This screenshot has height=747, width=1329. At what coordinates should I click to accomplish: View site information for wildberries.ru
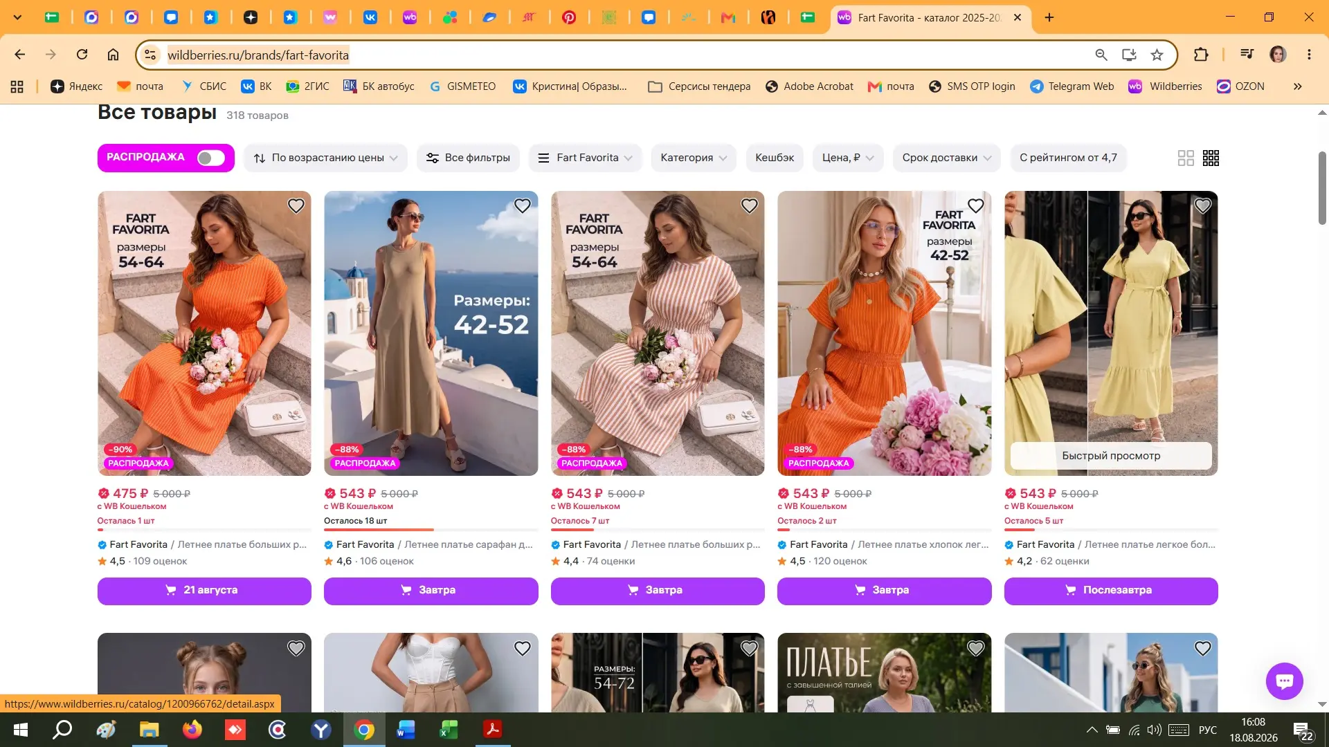pyautogui.click(x=150, y=55)
